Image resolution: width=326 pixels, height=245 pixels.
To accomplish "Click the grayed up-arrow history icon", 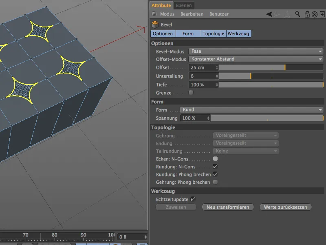I will 286,14.
